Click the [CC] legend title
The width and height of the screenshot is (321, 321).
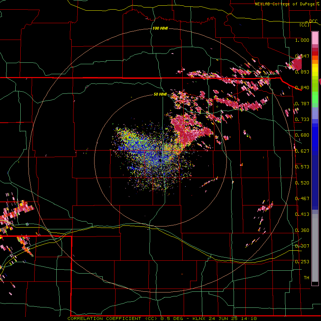pos(305,25)
